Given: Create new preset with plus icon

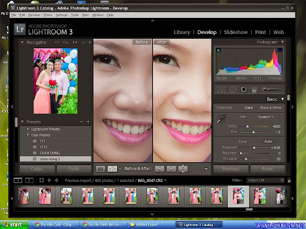Looking at the screenshot, I should (x=88, y=122).
